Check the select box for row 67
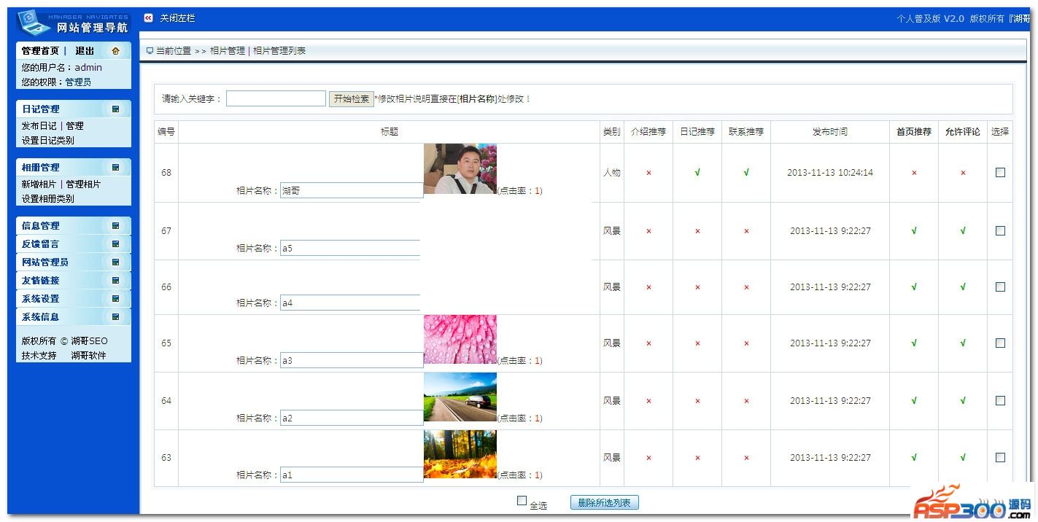Viewport: 1038px width, 522px height. (x=1000, y=231)
